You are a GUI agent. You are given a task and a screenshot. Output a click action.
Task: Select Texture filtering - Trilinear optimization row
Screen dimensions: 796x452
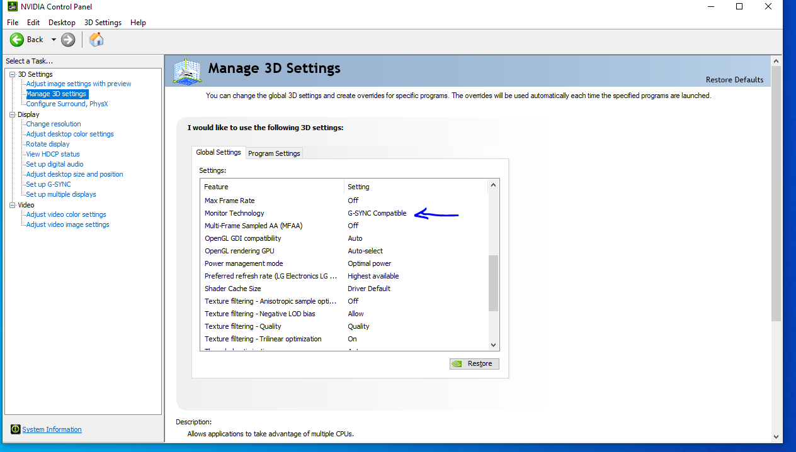point(344,339)
